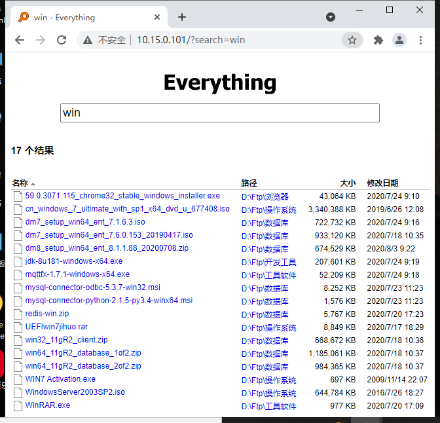Open the extensions puzzle icon
The height and width of the screenshot is (423, 440).
tap(378, 40)
